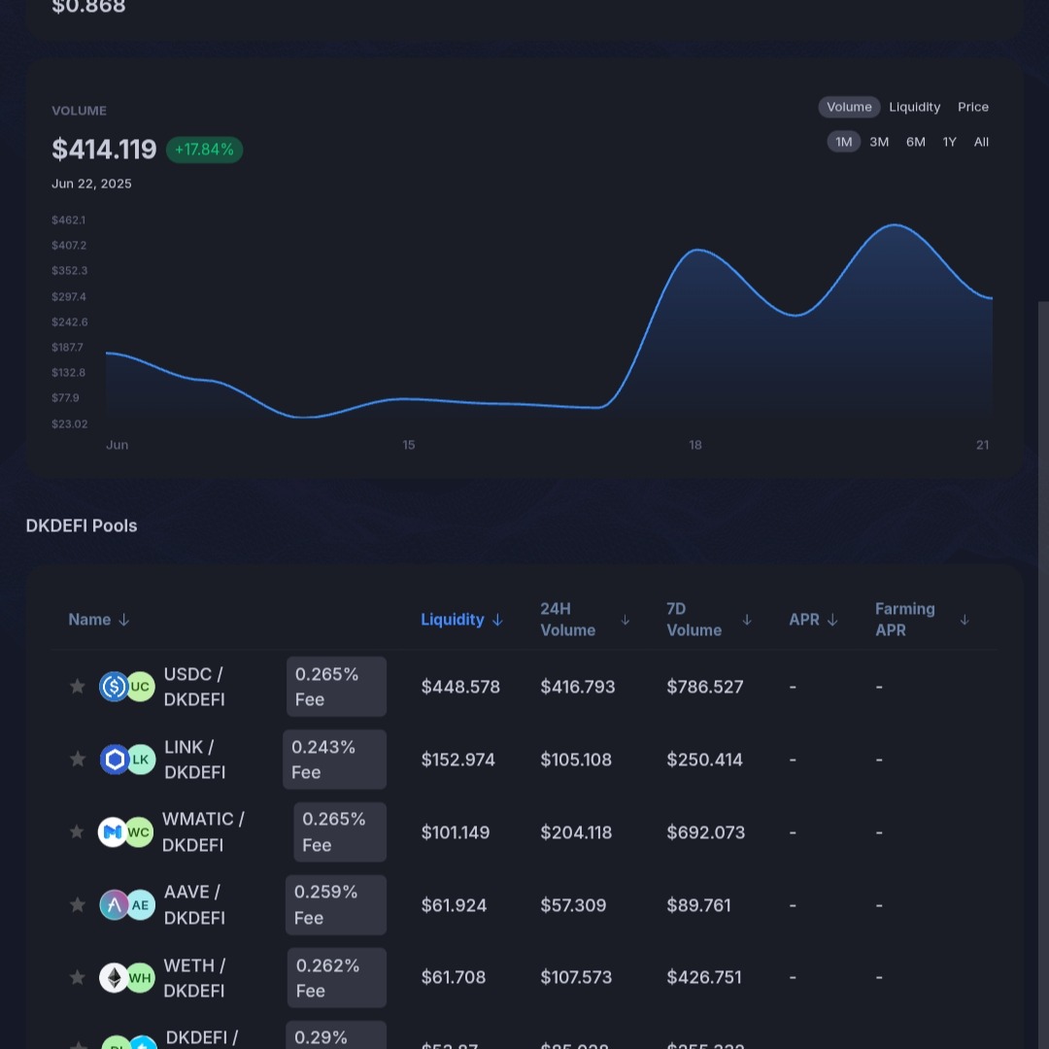Click the $414.119 volume value
Image resolution: width=1049 pixels, height=1049 pixels.
point(104,150)
